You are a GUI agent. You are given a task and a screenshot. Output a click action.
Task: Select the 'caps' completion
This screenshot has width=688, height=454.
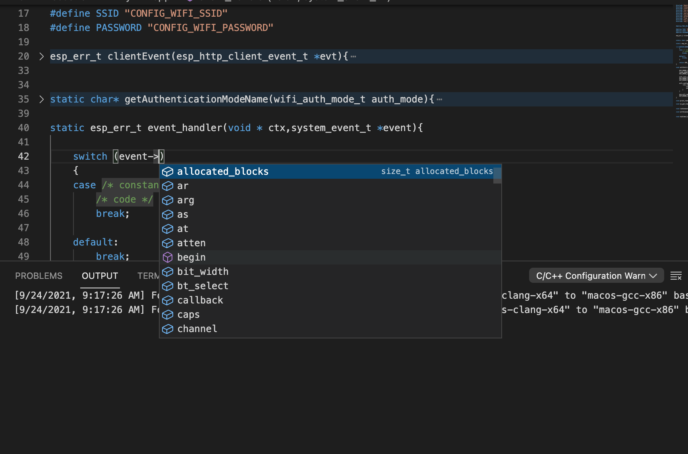[330, 315]
